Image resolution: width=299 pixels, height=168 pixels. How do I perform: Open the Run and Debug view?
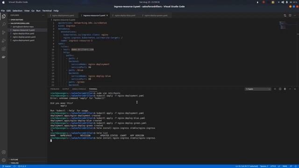click(4, 41)
